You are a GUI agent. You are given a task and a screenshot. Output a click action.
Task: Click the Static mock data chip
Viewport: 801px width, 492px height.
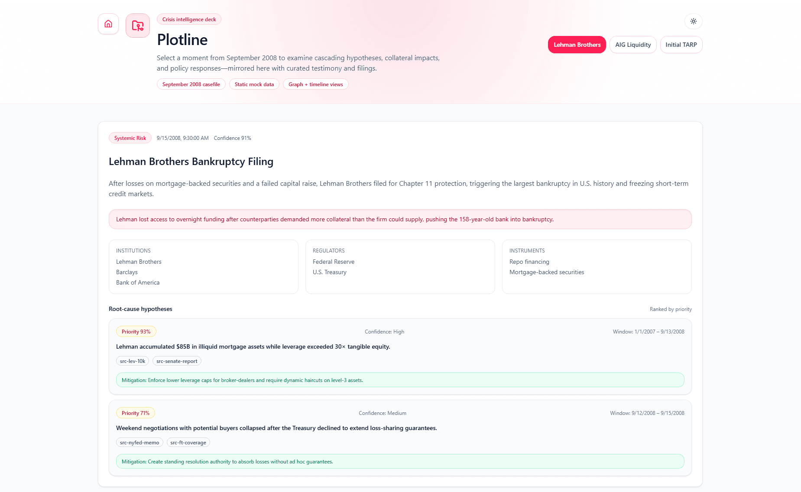coord(254,84)
